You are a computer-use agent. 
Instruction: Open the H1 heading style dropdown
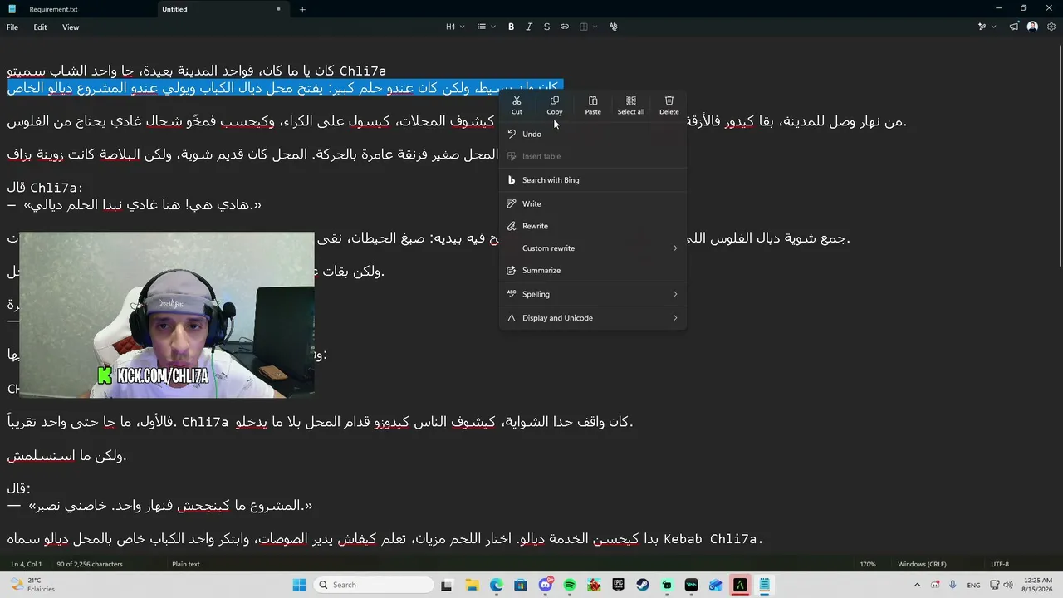(x=454, y=27)
